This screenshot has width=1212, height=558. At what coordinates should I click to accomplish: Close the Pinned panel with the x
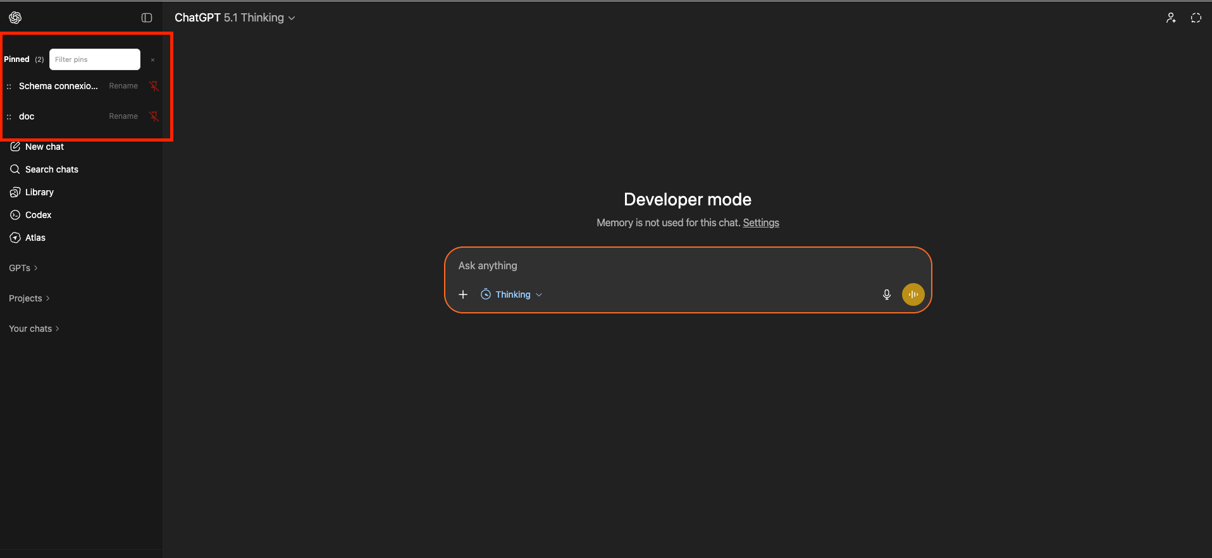click(152, 60)
